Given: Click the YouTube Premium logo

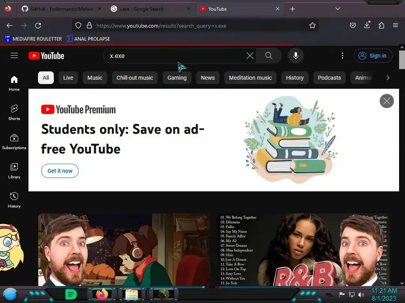Looking at the screenshot, I should tap(79, 110).
